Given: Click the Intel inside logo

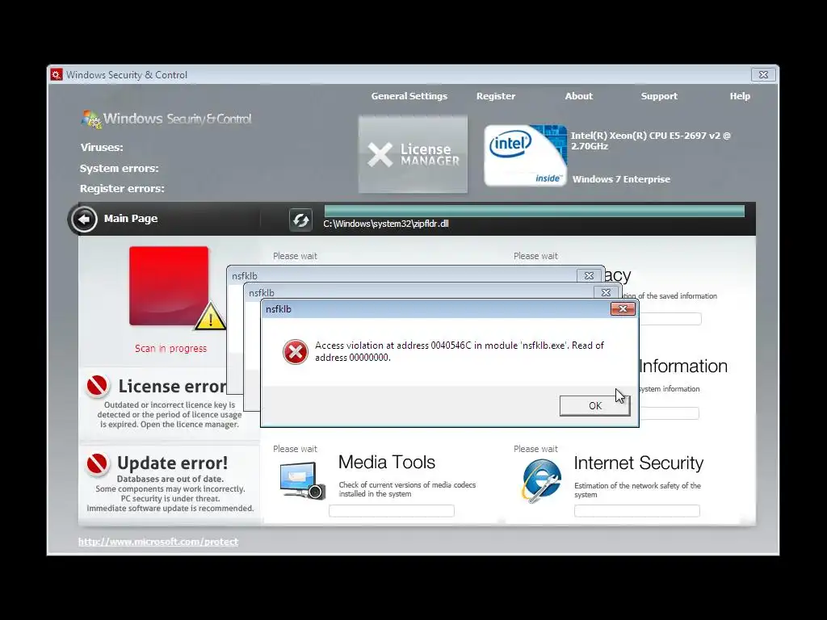Looking at the screenshot, I should [525, 156].
